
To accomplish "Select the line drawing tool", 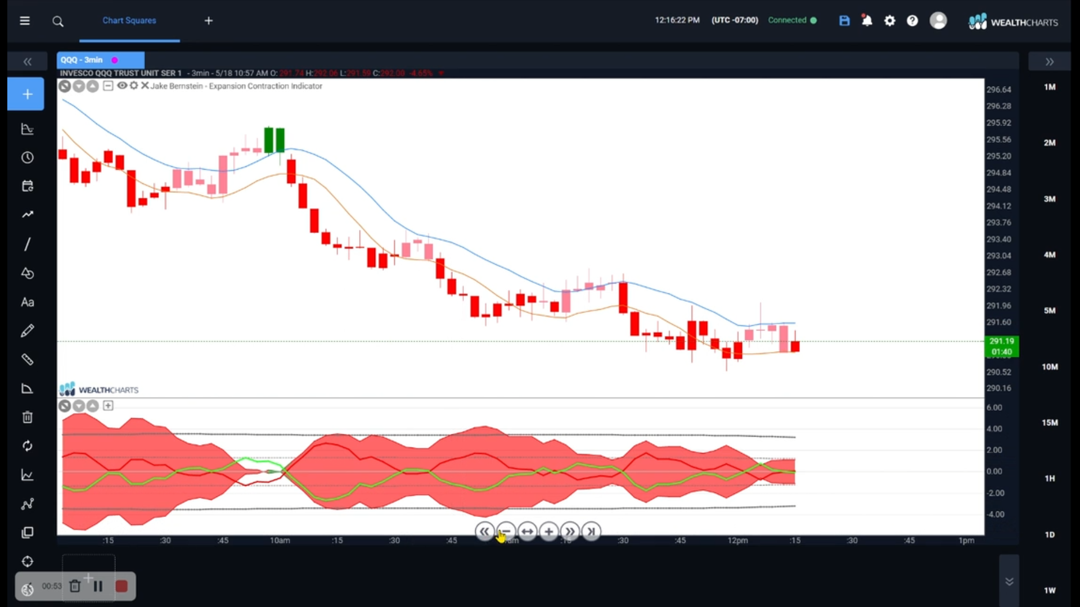I will 27,244.
